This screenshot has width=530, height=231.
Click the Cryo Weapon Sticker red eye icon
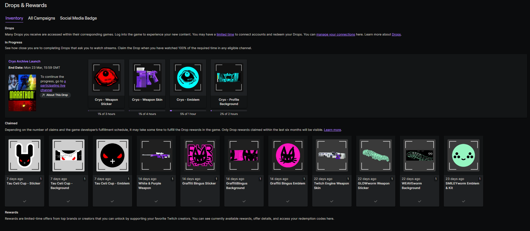pos(106,77)
